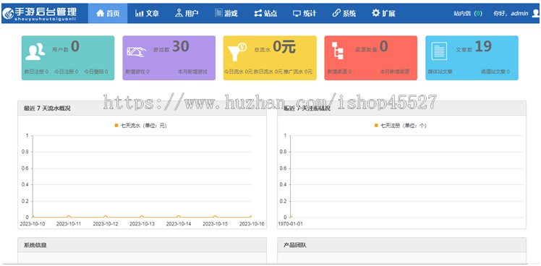Click the 游戏数 value 30
The image size is (541, 266).
click(x=180, y=46)
